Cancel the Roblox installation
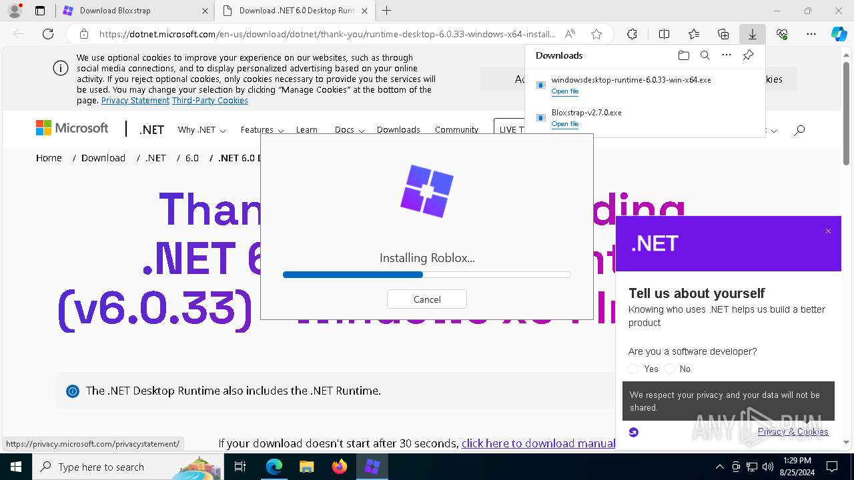 pyautogui.click(x=427, y=299)
